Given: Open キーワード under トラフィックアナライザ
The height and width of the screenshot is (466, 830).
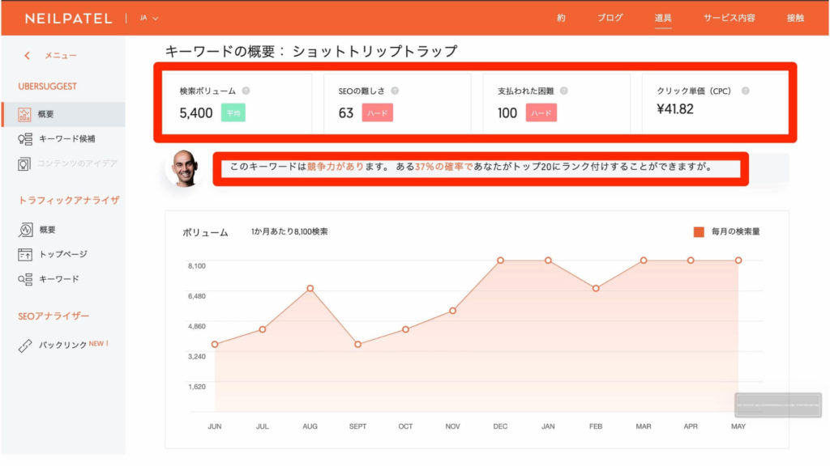Looking at the screenshot, I should click(59, 279).
